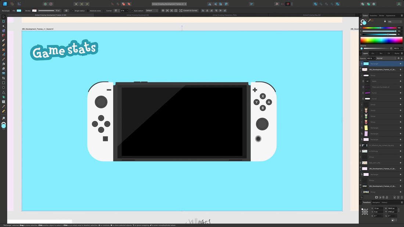The height and width of the screenshot is (227, 404).
Task: Click the W width field in Transform
Action: click(x=392, y=208)
